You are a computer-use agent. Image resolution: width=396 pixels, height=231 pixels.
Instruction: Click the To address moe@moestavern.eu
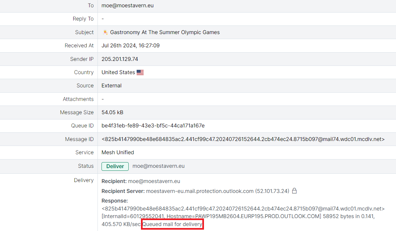point(127,6)
